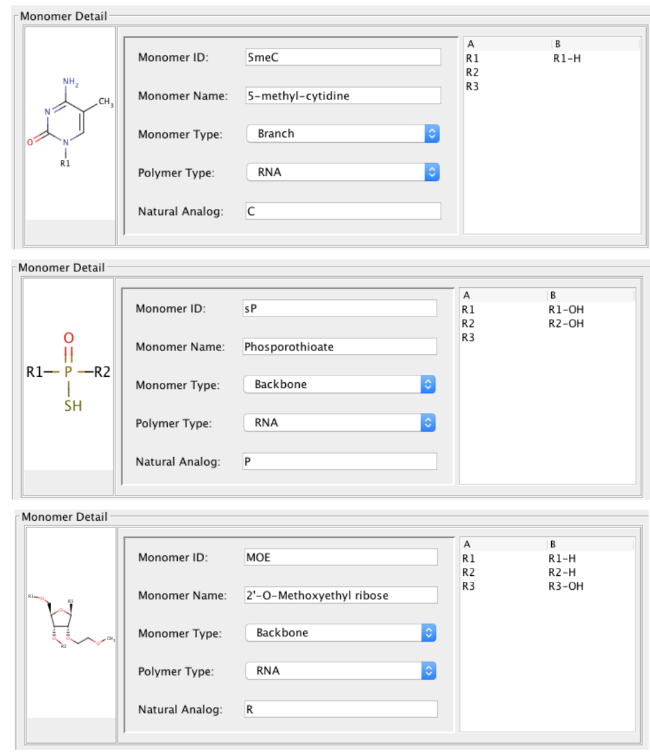Viewport: 650px width, 755px height.
Task: Select R1 row in the 5meC attachment table
Action: coord(552,59)
